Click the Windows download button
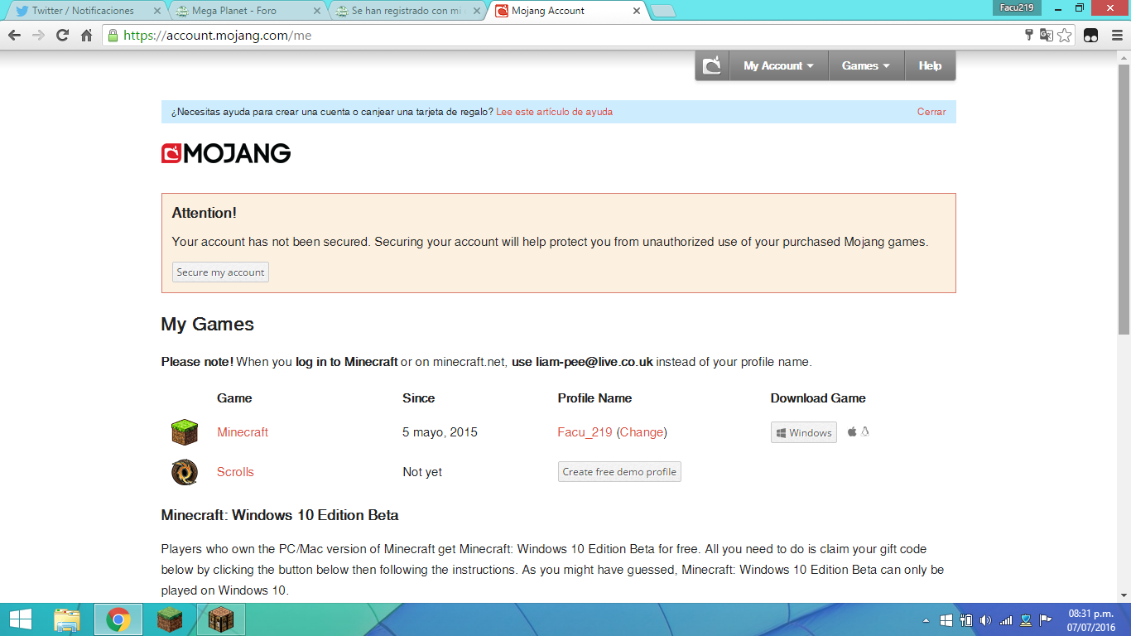Viewport: 1131px width, 636px height. pos(804,432)
